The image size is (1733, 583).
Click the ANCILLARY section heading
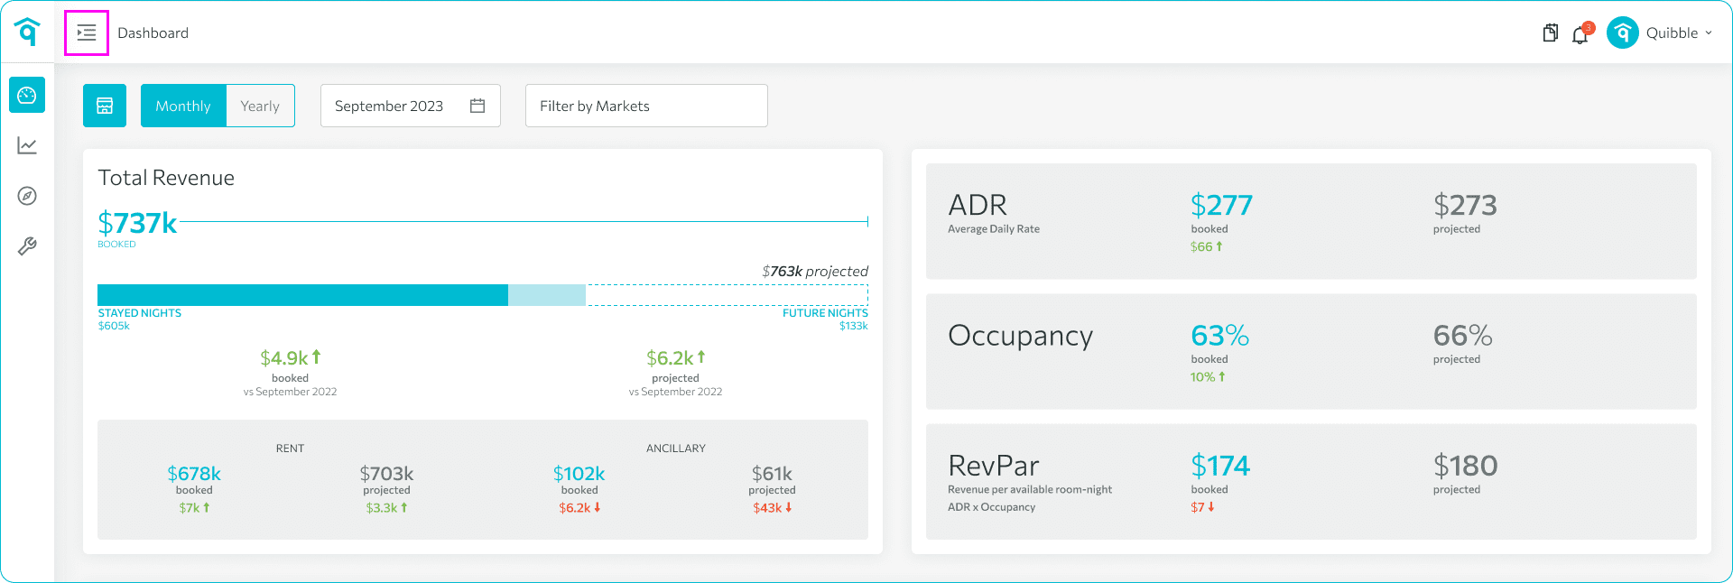coord(675,449)
